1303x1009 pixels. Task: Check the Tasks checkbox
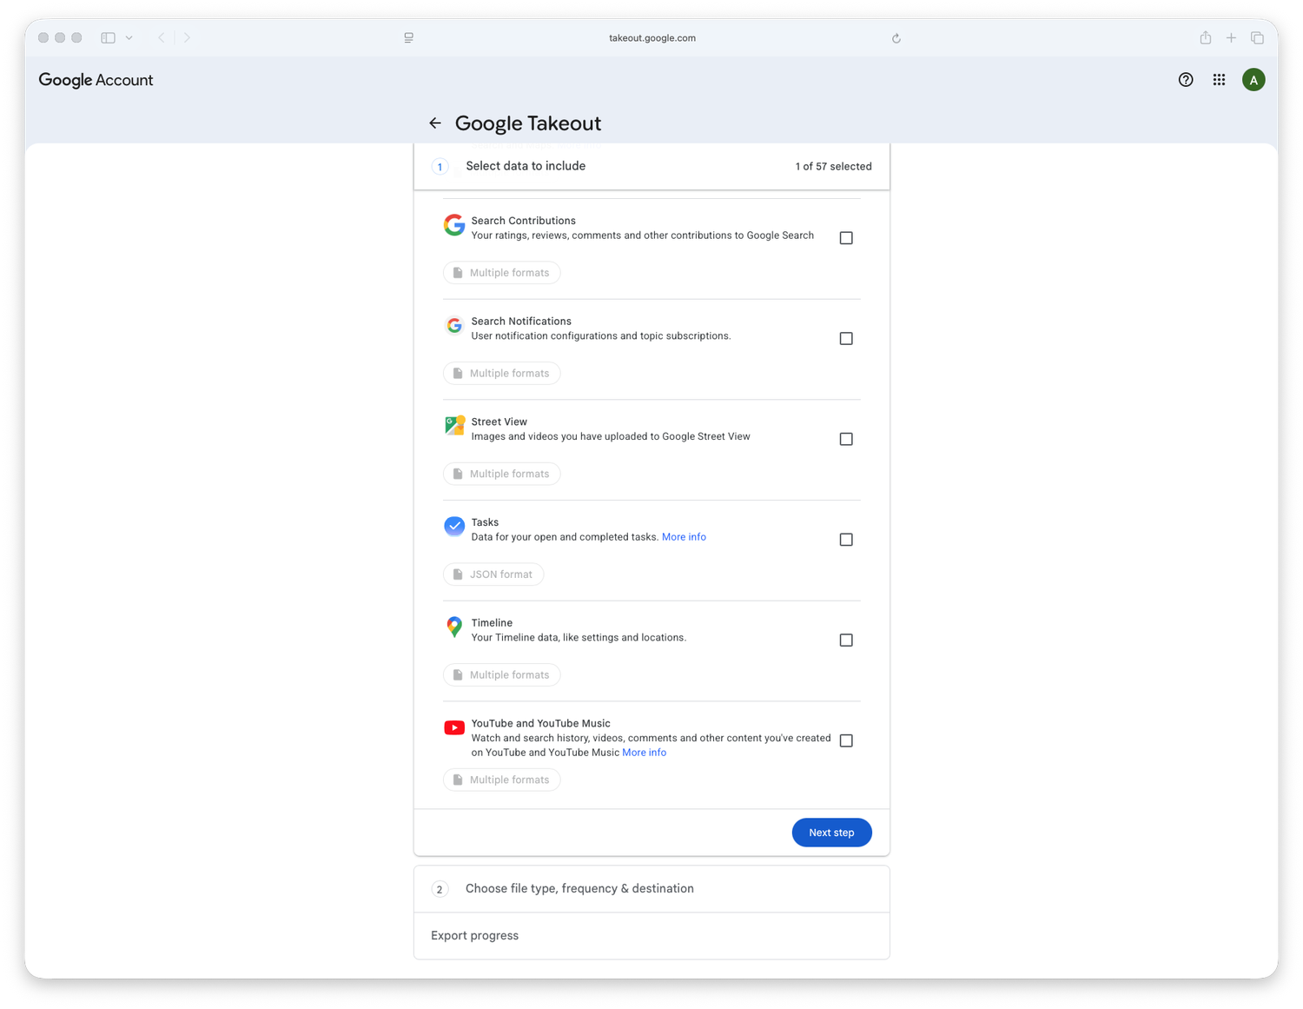[846, 540]
